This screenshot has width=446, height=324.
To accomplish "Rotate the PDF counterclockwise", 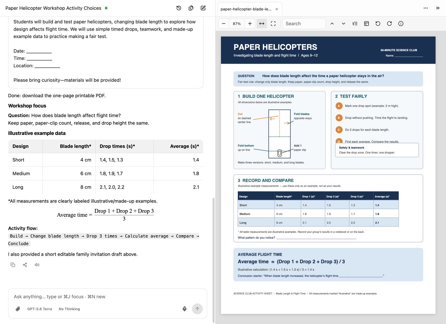I will click(x=378, y=24).
